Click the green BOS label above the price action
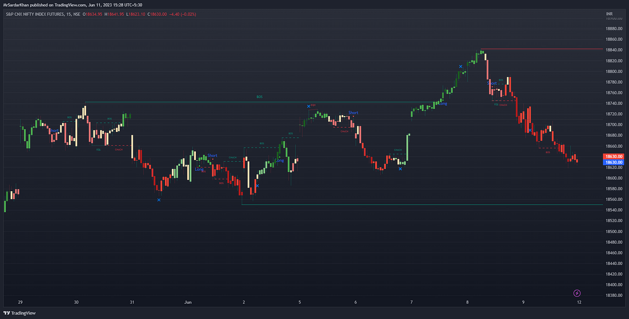 point(259,97)
